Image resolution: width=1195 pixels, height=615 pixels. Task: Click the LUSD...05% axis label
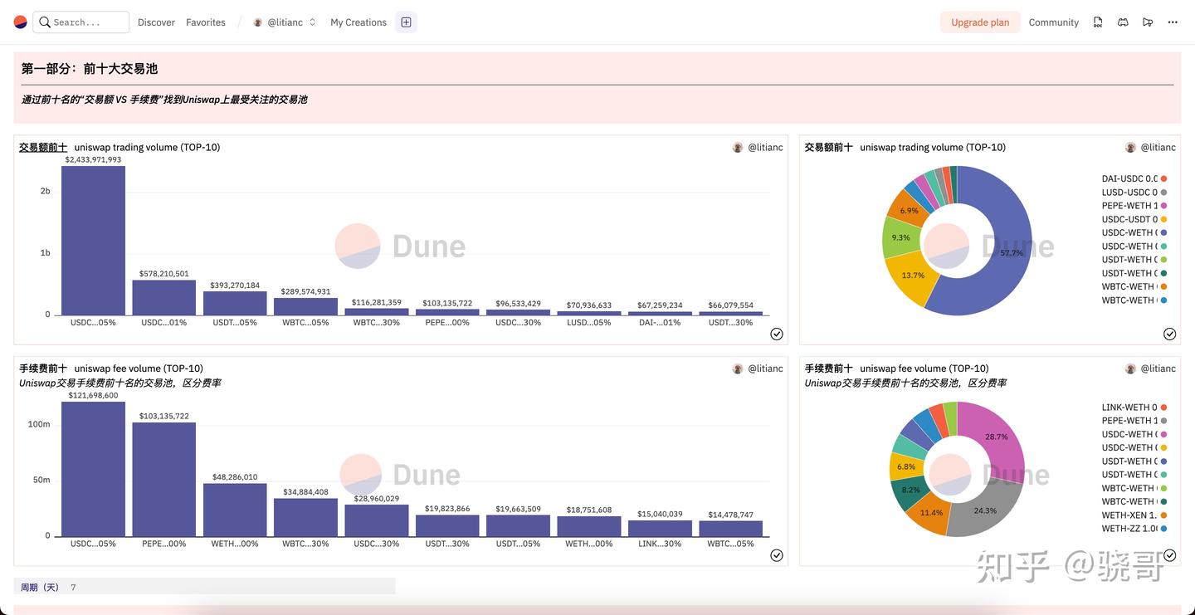589,323
